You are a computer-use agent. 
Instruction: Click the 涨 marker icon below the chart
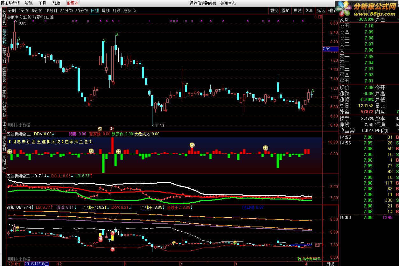tap(112, 129)
